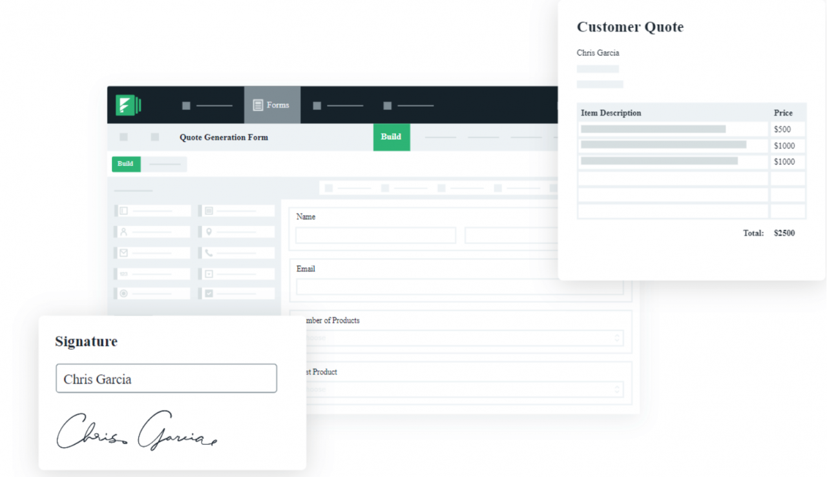The height and width of the screenshot is (477, 827).
Task: Select the email envelope field icon
Action: pyautogui.click(x=123, y=252)
